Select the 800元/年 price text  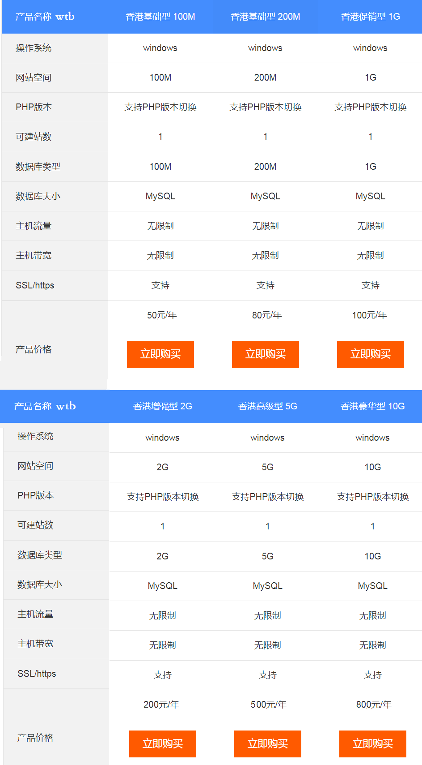[x=374, y=705]
